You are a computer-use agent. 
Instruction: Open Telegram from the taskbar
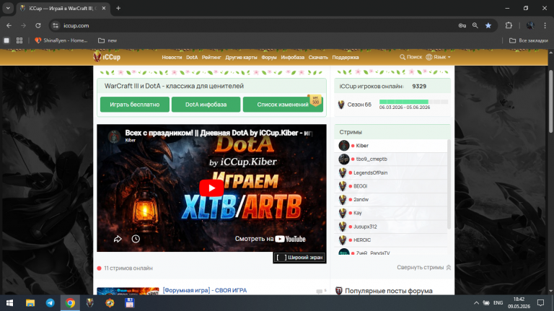click(50, 303)
